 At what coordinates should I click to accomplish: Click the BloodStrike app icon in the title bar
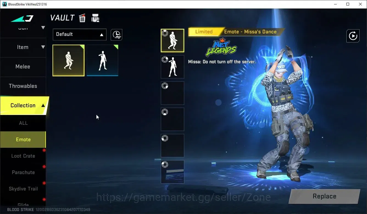click(x=4, y=4)
